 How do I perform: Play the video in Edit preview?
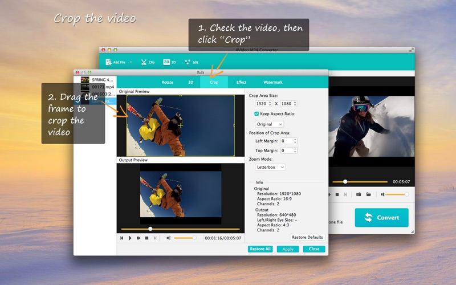click(x=130, y=238)
